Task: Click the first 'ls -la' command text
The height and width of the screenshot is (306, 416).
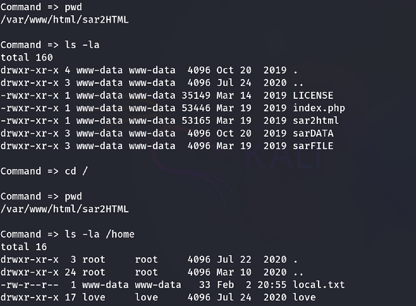Action: pyautogui.click(x=82, y=44)
